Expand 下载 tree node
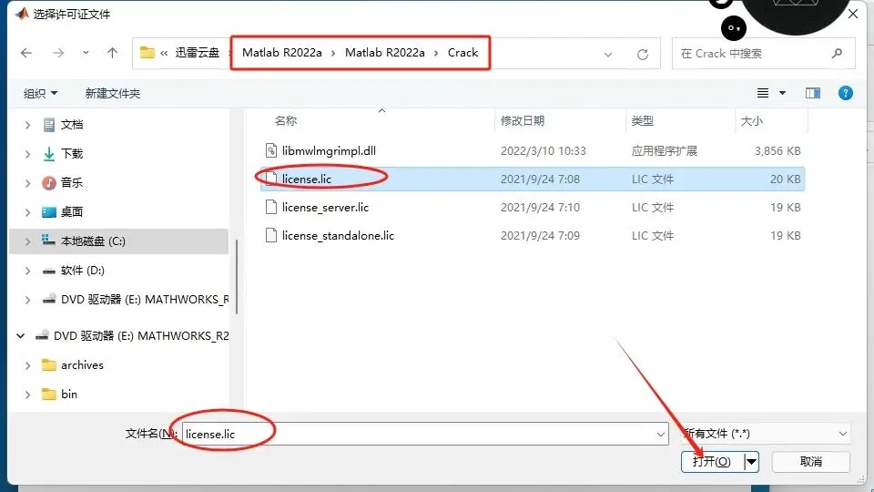This screenshot has width=874, height=492. 27,154
